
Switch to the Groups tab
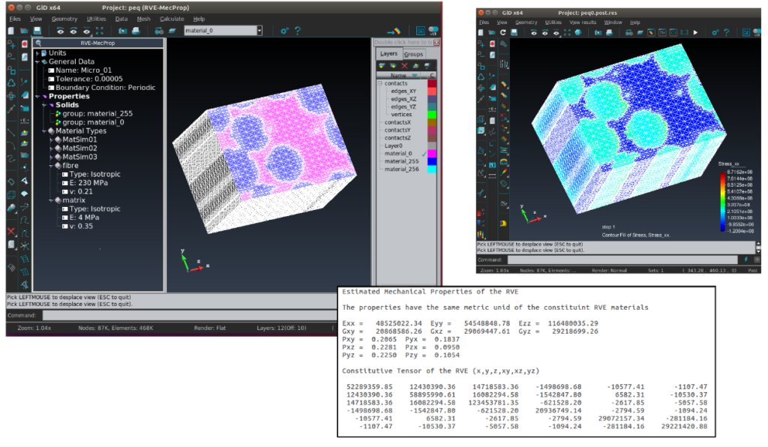tap(414, 54)
